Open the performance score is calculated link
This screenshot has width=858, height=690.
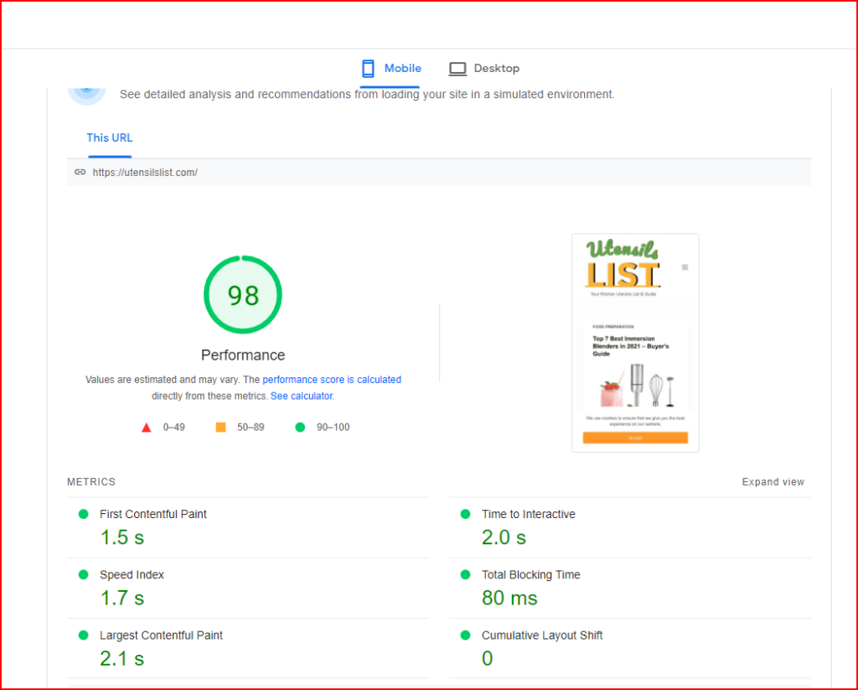pyautogui.click(x=332, y=380)
